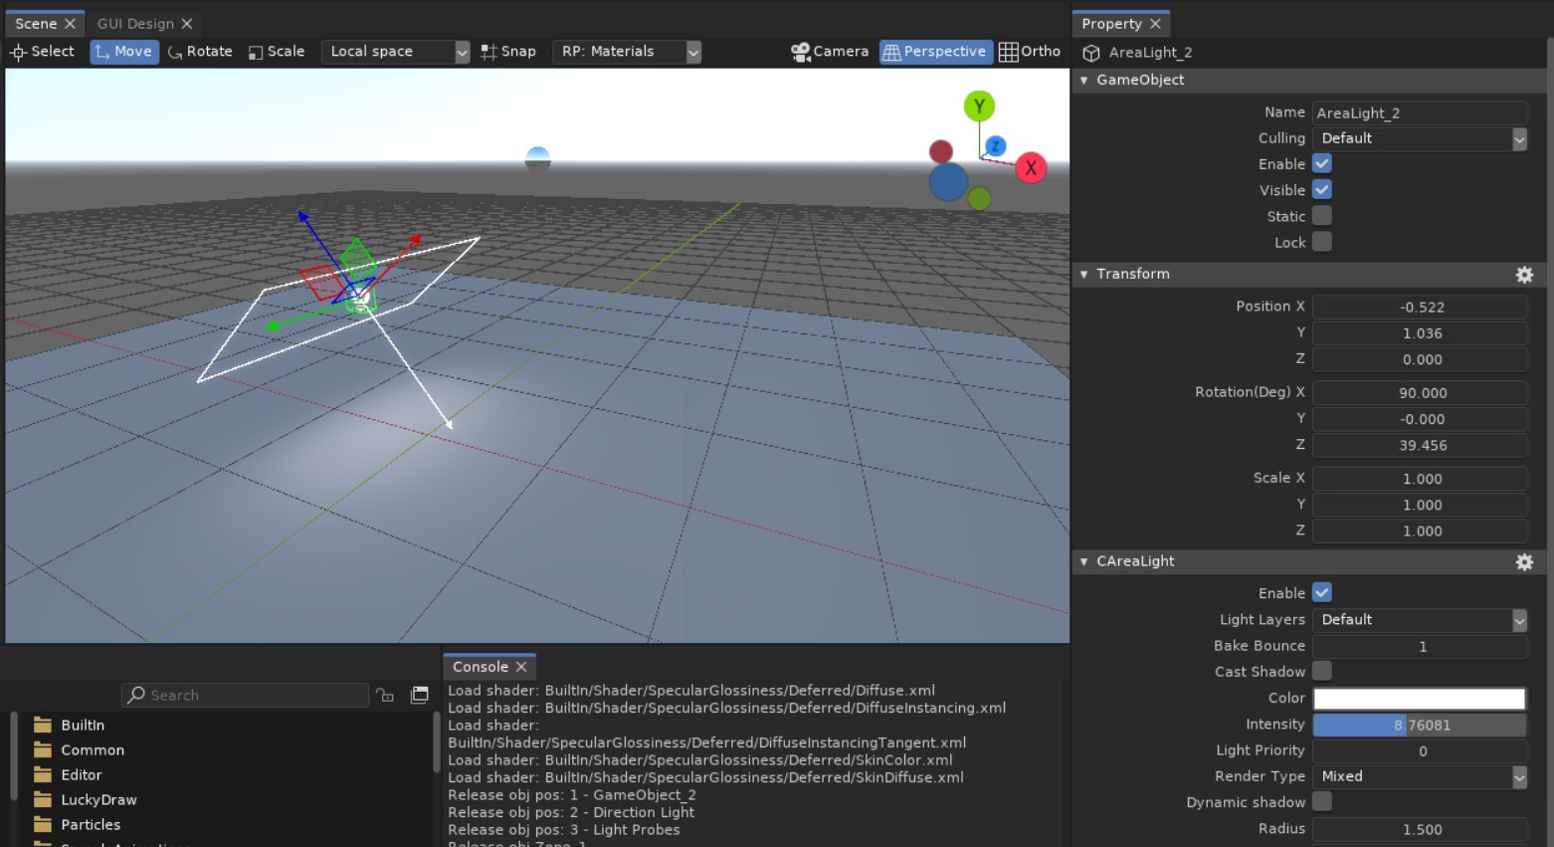Activate the Rotate tool
This screenshot has width=1554, height=847.
click(x=200, y=52)
